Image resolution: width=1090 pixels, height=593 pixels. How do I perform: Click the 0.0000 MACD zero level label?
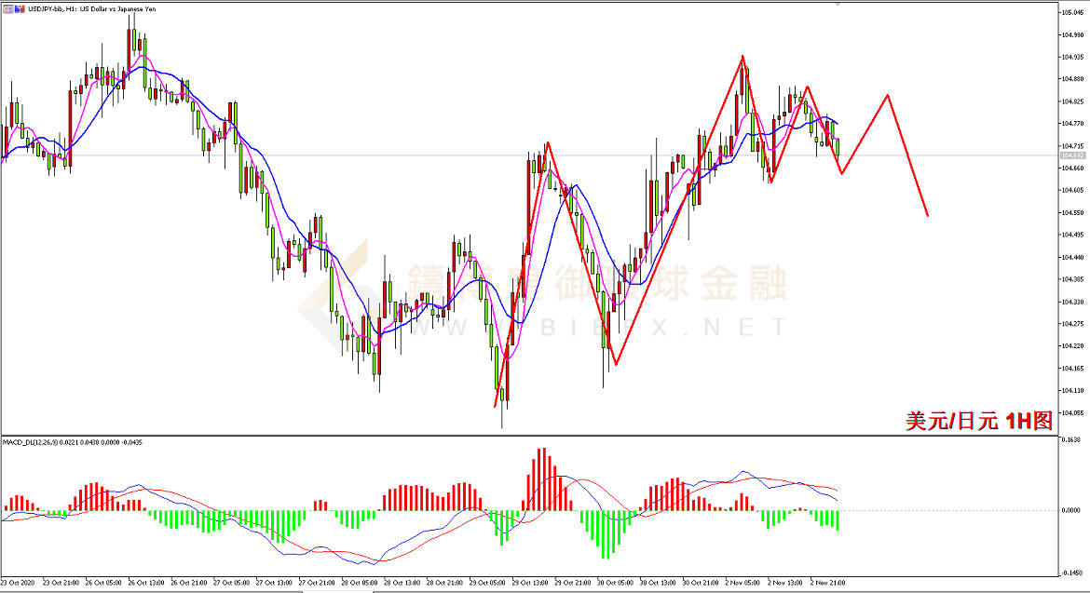pyautogui.click(x=1071, y=510)
